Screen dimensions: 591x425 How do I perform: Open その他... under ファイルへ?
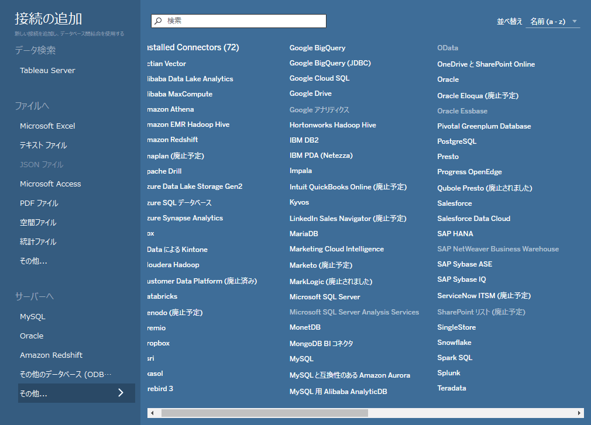point(33,261)
